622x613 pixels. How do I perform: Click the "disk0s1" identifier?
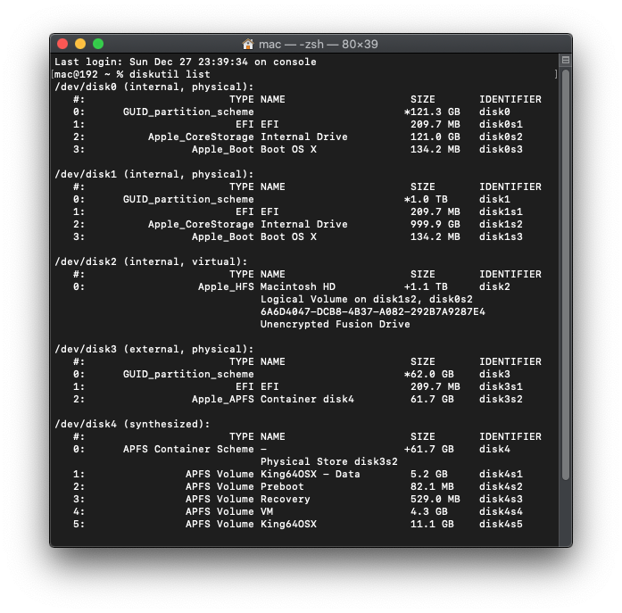(501, 124)
